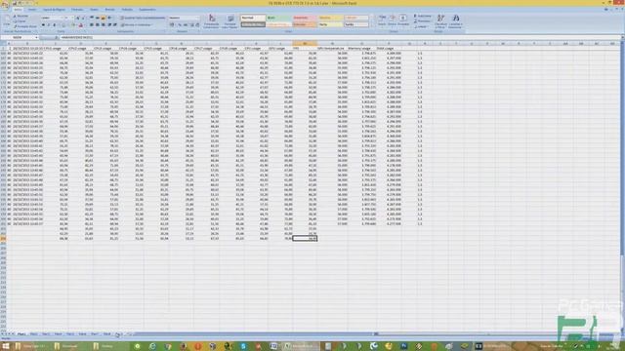Screen dimensions: 625x351
Task: Expand the Name Box dropdown arrow
Action: (x=36, y=37)
